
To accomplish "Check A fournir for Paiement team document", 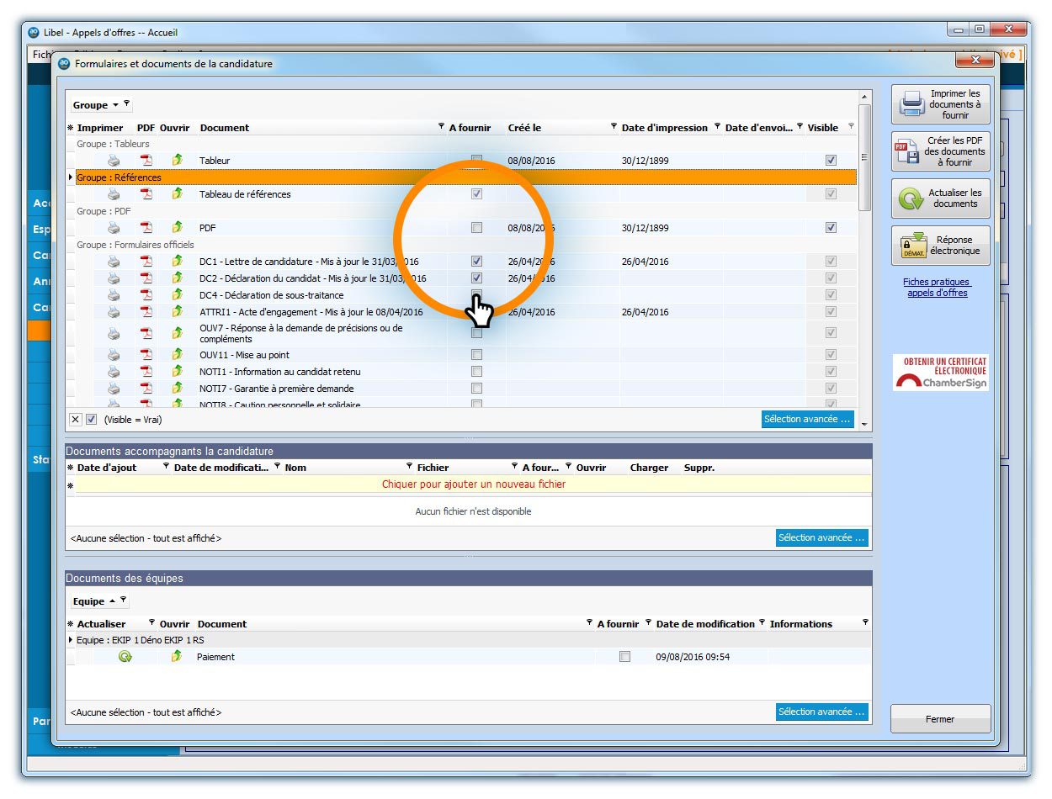I will click(624, 657).
